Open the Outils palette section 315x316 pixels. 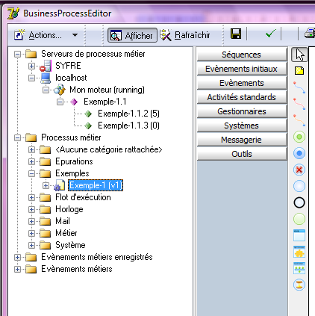pos(242,154)
